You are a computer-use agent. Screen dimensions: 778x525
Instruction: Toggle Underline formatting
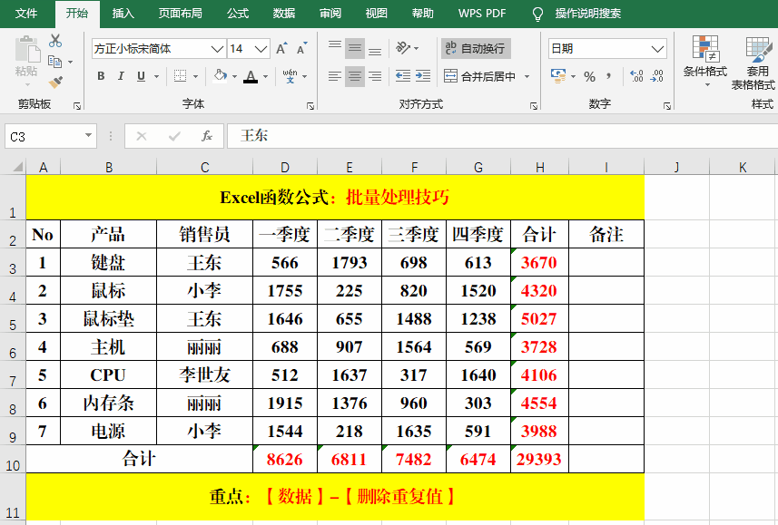(141, 76)
